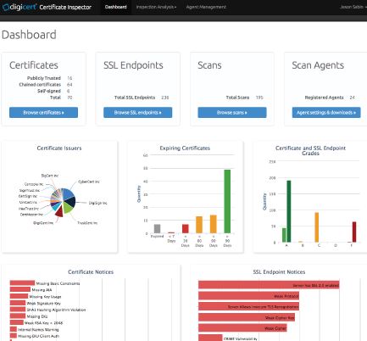Image resolution: width=367 pixels, height=341 pixels.
Task: Click the Browse SSL endpoints button
Action: tap(137, 113)
